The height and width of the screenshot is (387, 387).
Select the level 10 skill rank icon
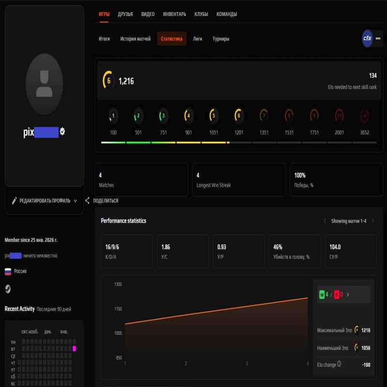click(x=339, y=116)
